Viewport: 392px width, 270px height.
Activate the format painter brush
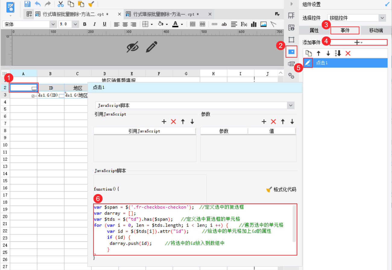pyautogui.click(x=91, y=4)
